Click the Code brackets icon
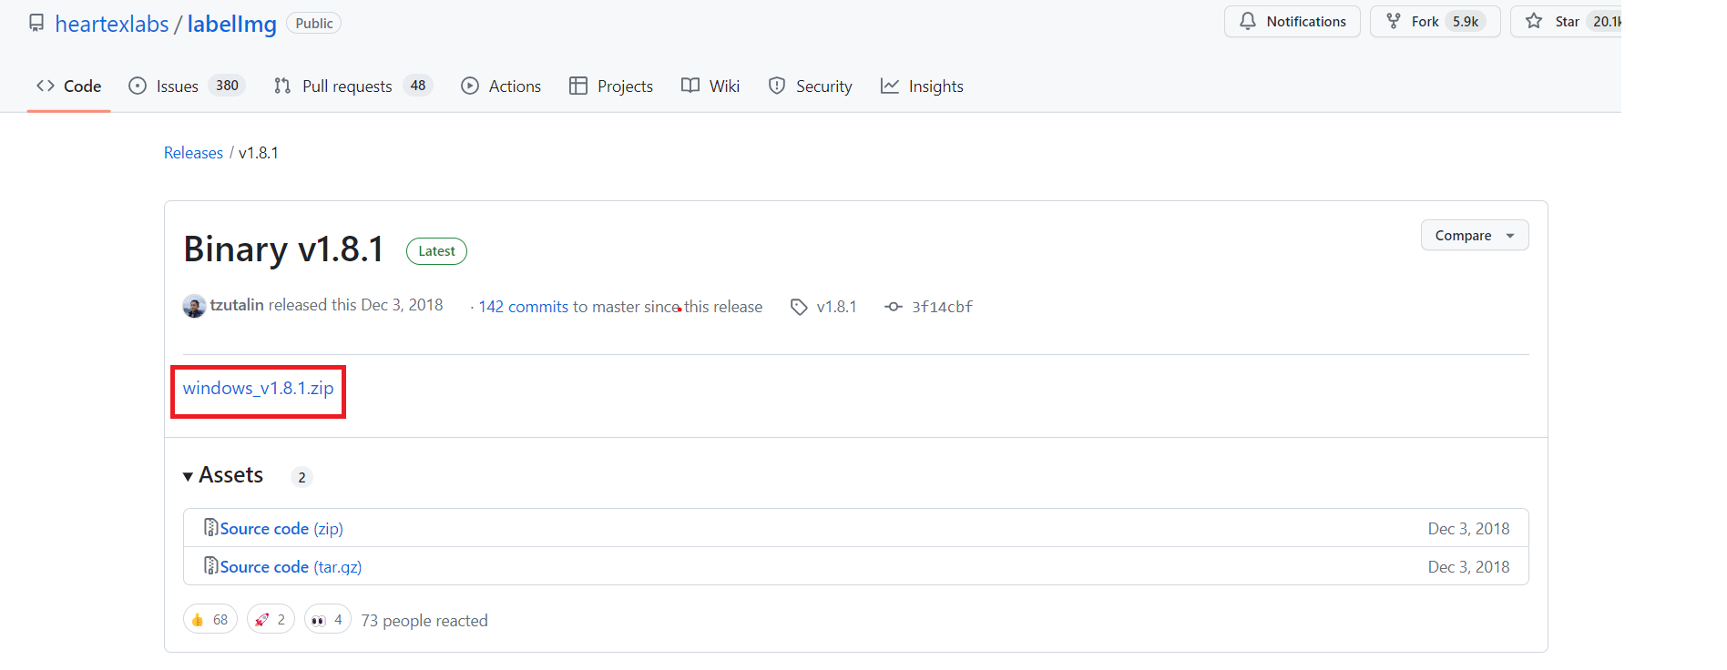Screen dimensions: 1727x670 [46, 86]
